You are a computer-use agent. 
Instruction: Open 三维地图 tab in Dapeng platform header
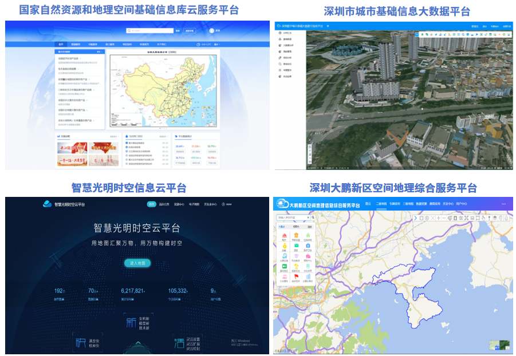pos(408,204)
